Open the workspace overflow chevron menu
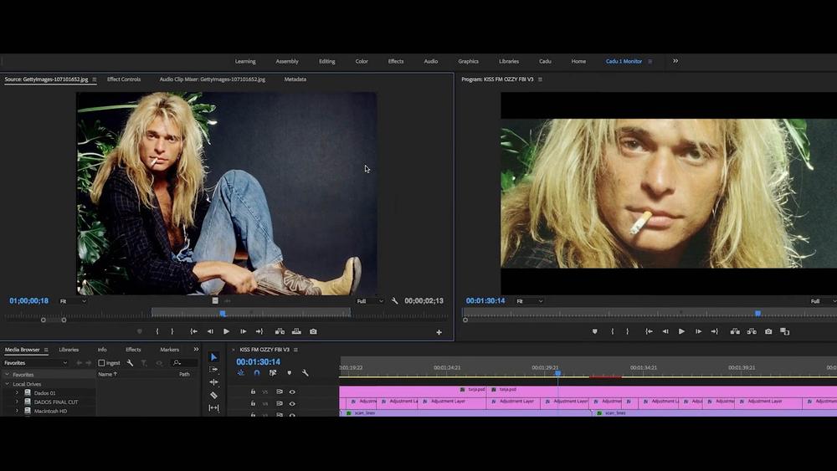This screenshot has width=837, height=471. click(x=675, y=61)
